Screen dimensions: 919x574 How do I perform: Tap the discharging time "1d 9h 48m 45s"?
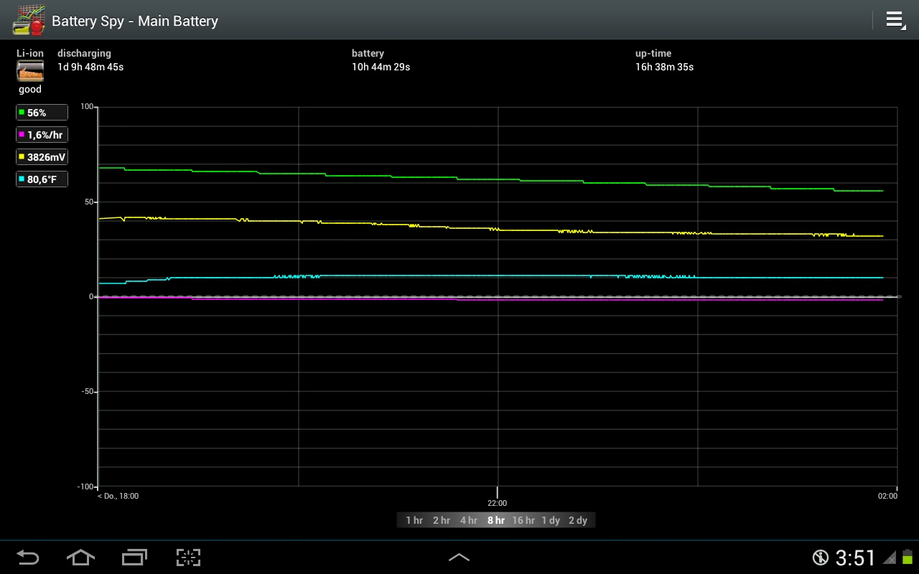click(x=90, y=67)
